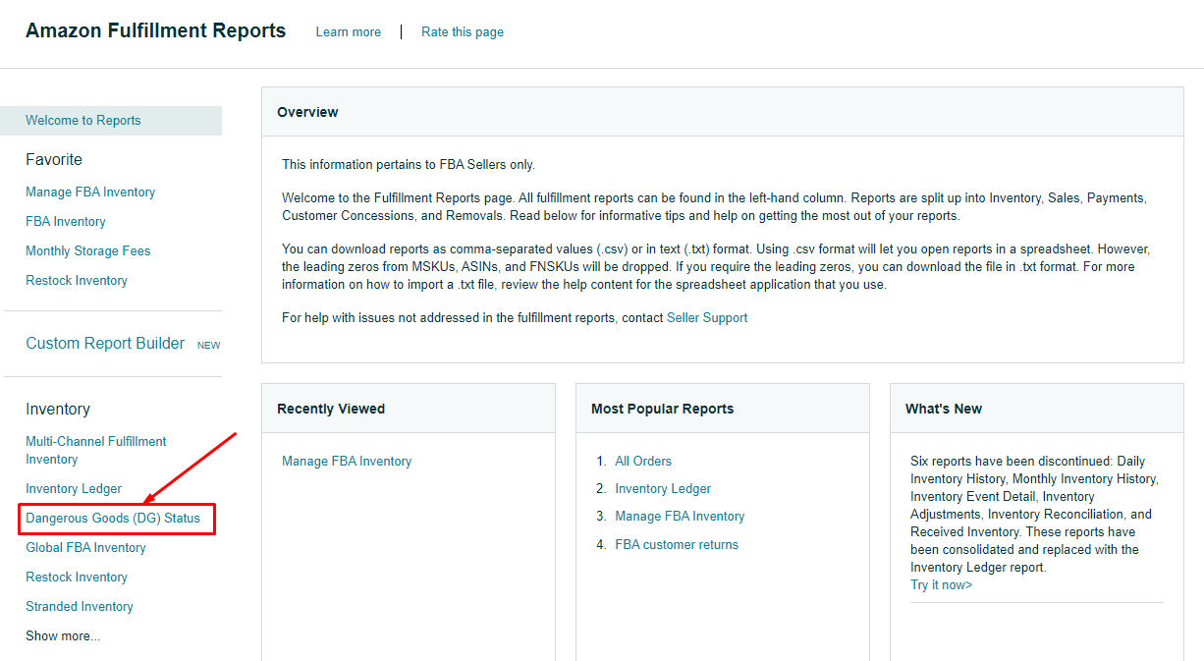1204x661 pixels.
Task: Open Monthly Storage Fees report
Action: pyautogui.click(x=88, y=251)
